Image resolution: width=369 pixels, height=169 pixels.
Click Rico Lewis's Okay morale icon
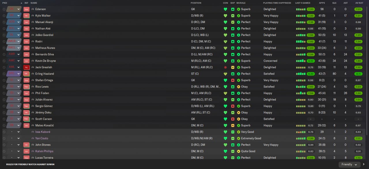click(238, 87)
